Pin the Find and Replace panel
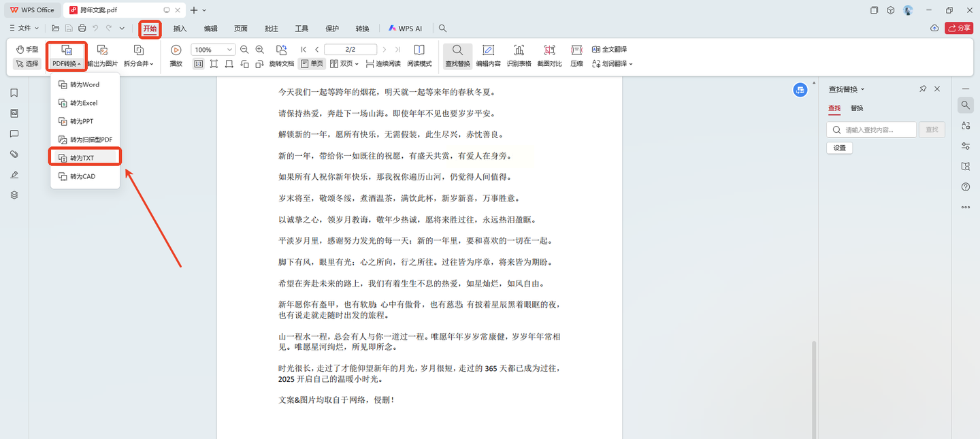The width and height of the screenshot is (980, 439). point(923,89)
